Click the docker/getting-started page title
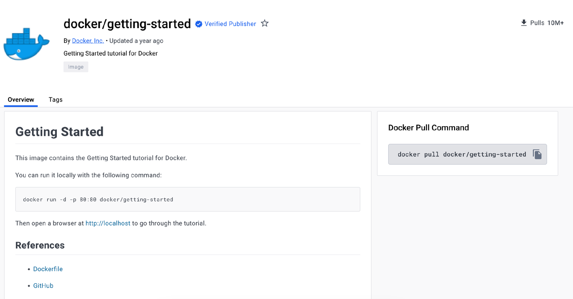 [127, 23]
